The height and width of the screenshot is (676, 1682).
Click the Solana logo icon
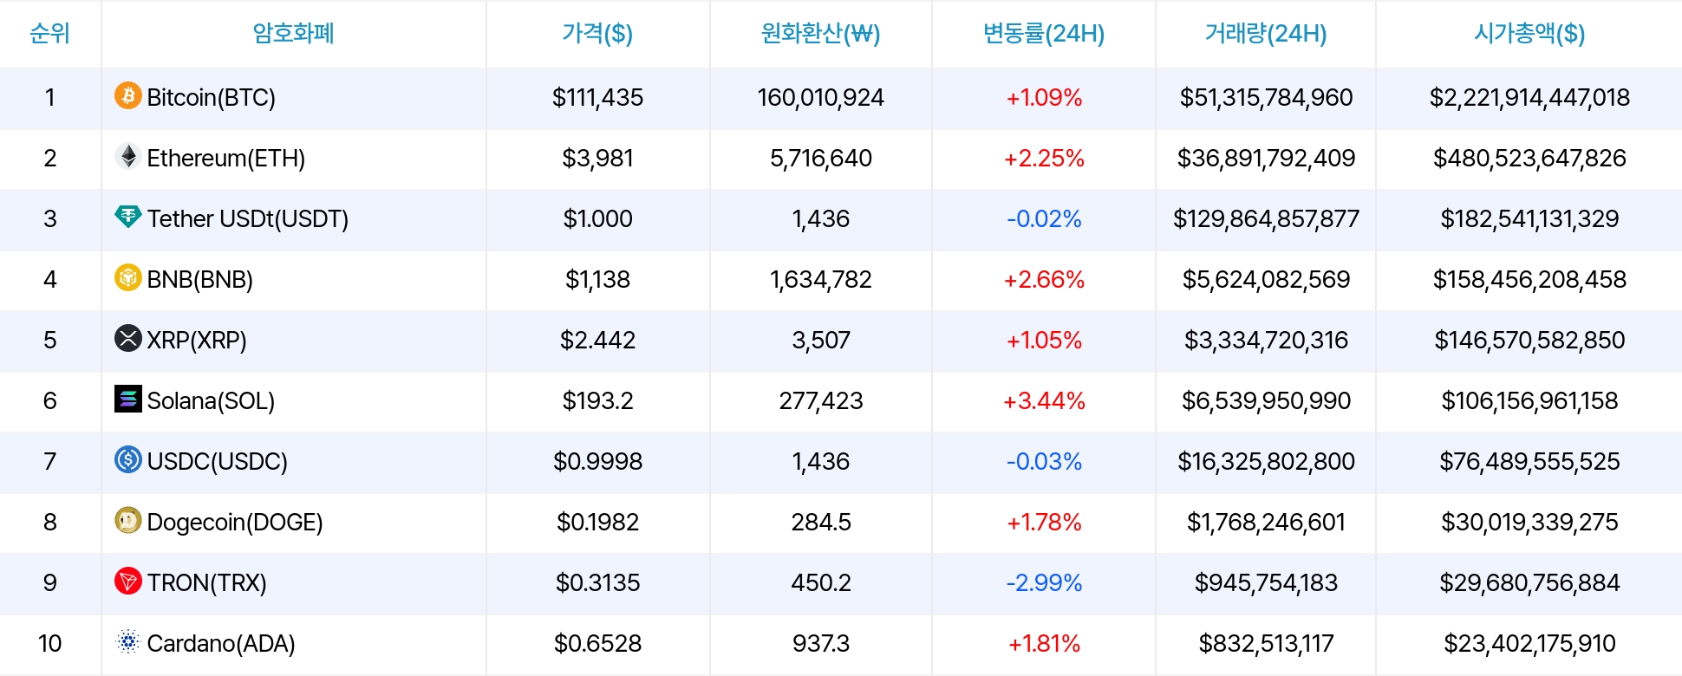[x=128, y=399]
